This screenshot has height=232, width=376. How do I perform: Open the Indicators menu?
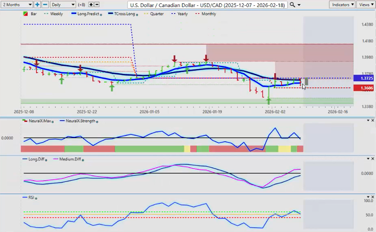coord(342,5)
